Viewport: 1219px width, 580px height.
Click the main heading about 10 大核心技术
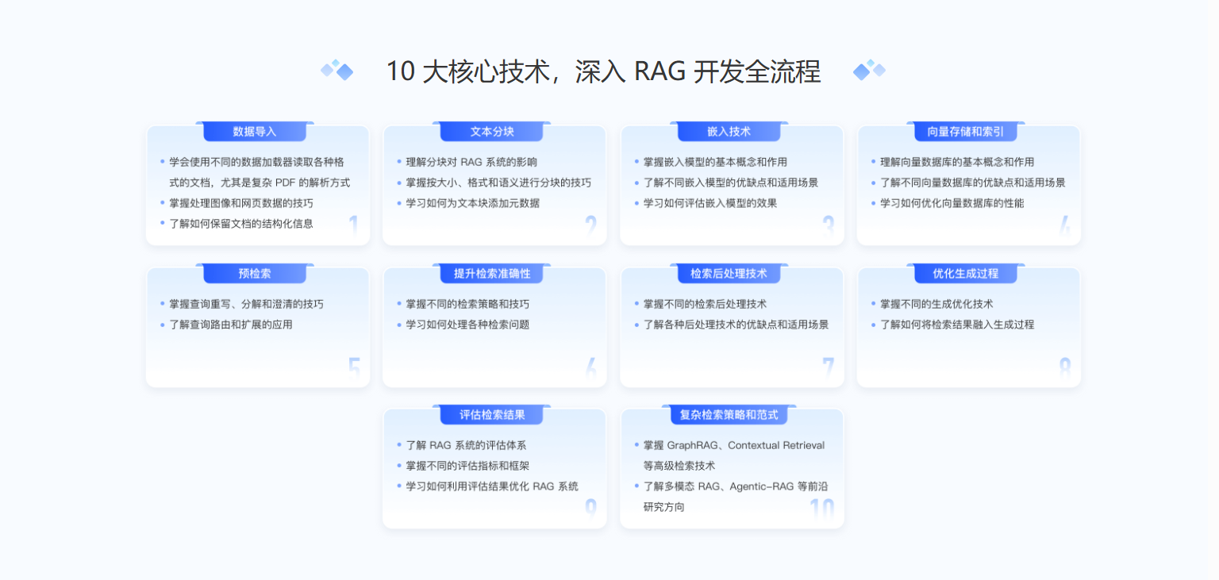[x=603, y=71]
